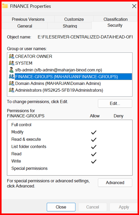Open the Customize tab
139x215 pixels.
tap(74, 19)
